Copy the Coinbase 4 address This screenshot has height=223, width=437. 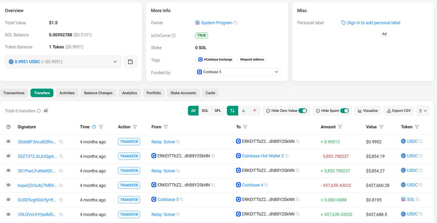click(266, 185)
